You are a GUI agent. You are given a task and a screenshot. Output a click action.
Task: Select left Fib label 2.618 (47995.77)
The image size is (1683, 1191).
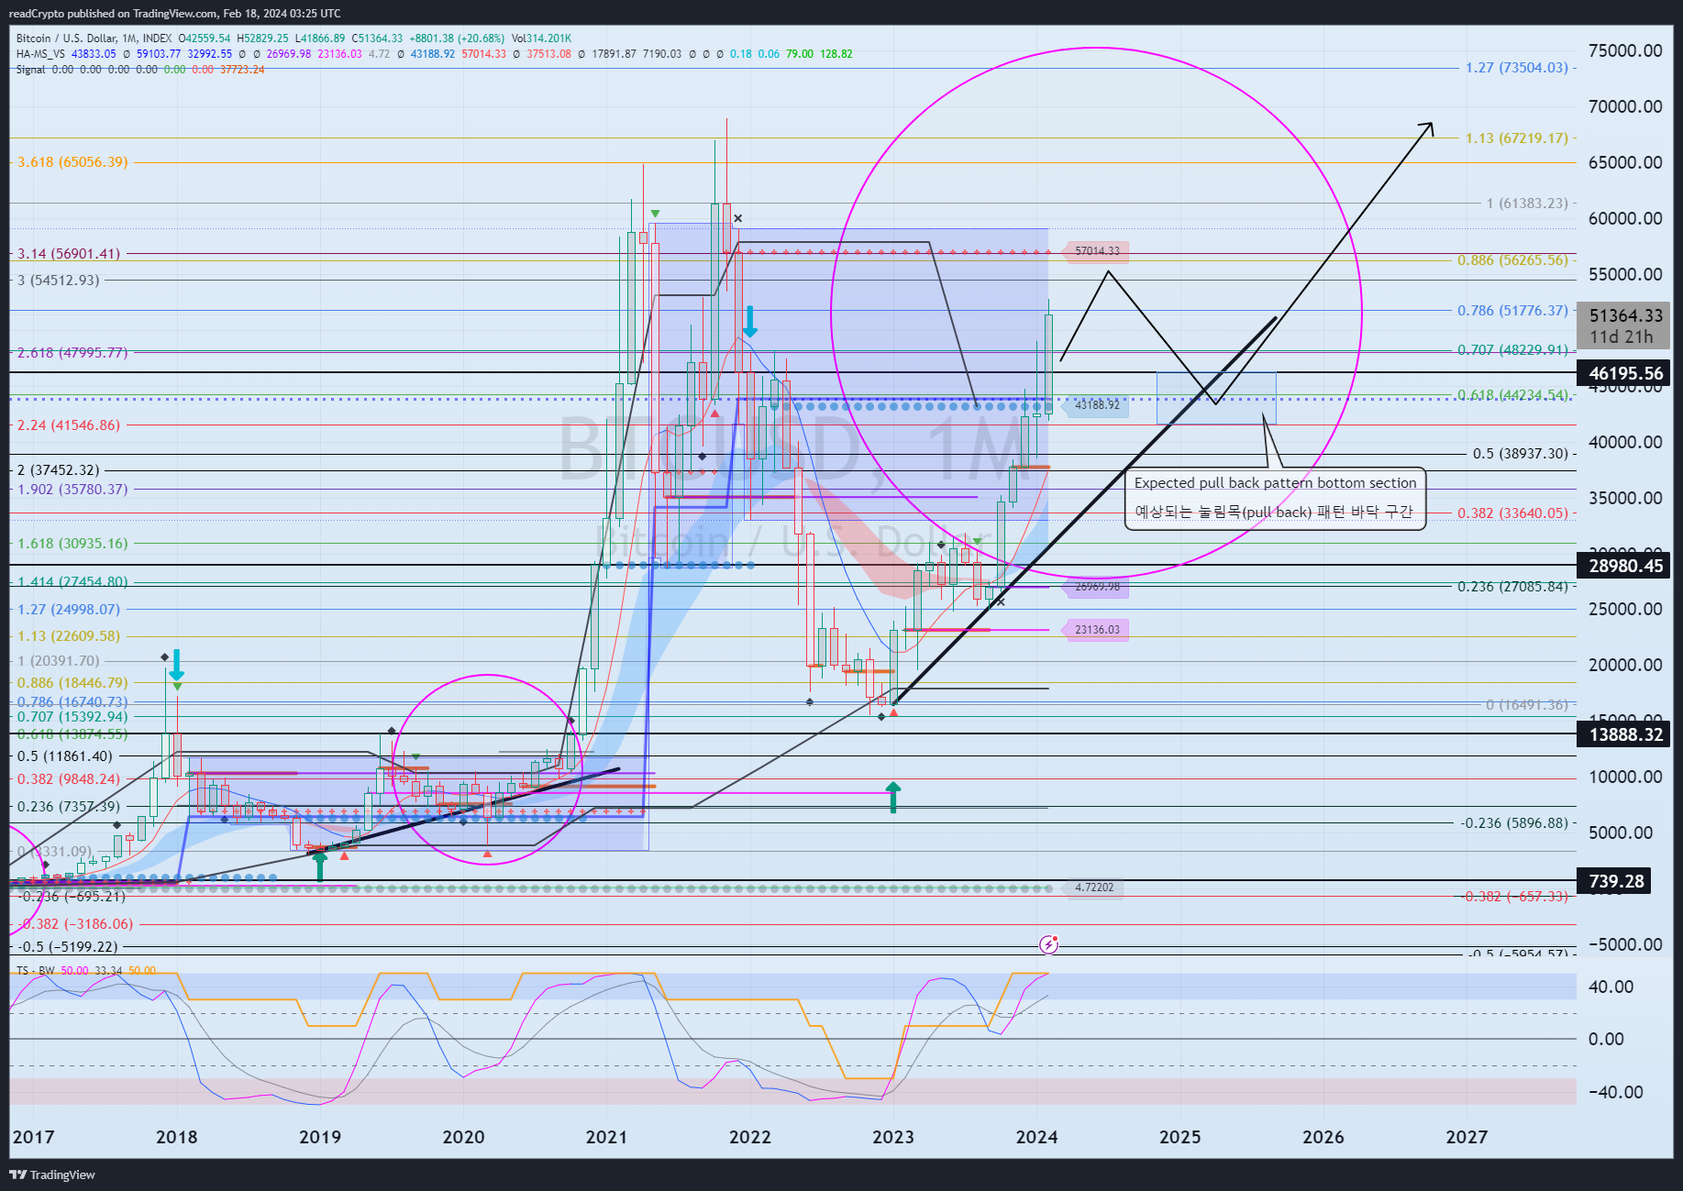(72, 353)
